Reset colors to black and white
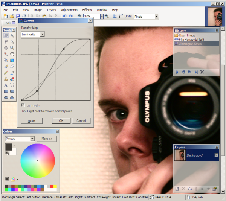Viewport: 226px width, 201px height. (x=7, y=153)
